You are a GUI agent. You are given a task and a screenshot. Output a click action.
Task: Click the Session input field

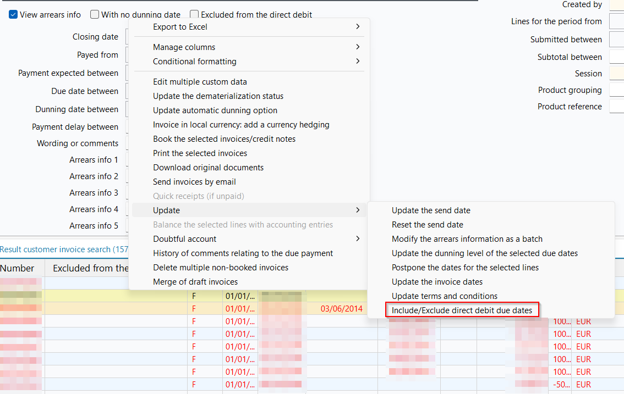(616, 74)
